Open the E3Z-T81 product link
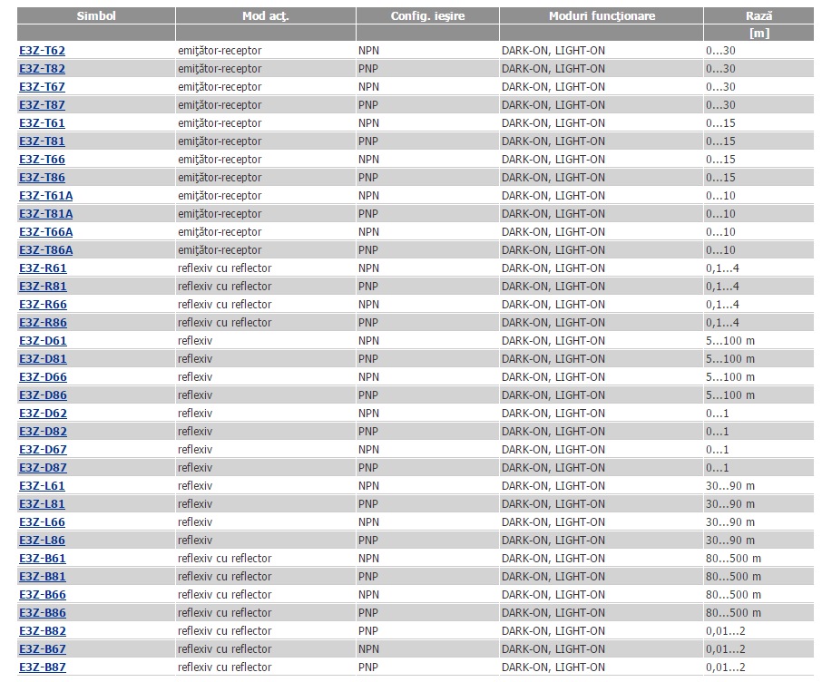This screenshot has width=822, height=682. (42, 141)
